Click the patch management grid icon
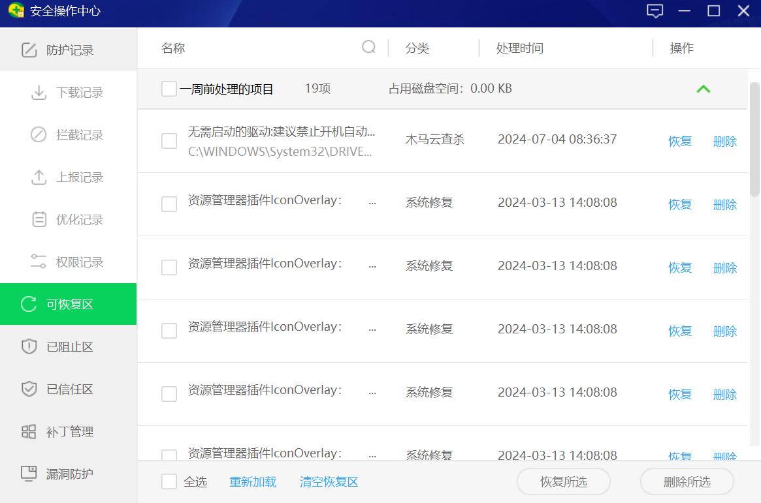761x503 pixels. pos(29,432)
